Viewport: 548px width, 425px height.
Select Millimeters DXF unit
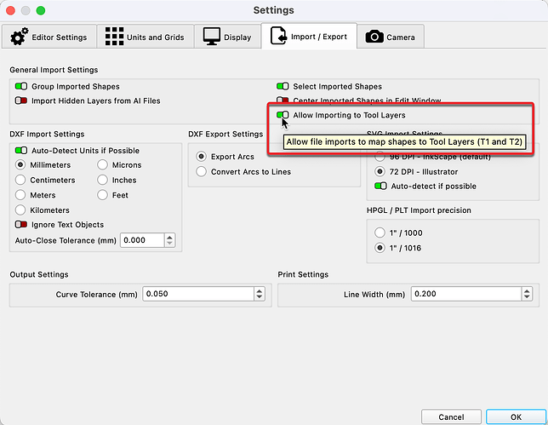tap(20, 164)
